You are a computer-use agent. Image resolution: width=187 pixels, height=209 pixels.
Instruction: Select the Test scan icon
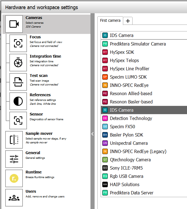pos(18,82)
